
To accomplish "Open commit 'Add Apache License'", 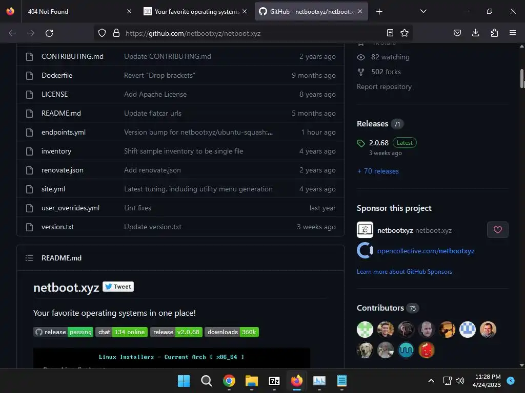I will coord(155,95).
